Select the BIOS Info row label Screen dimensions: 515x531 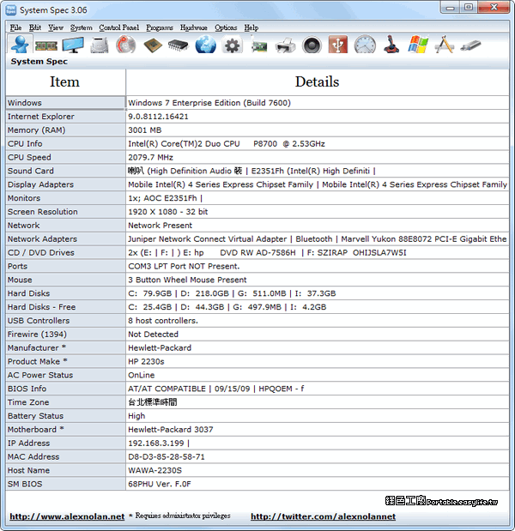click(x=65, y=389)
